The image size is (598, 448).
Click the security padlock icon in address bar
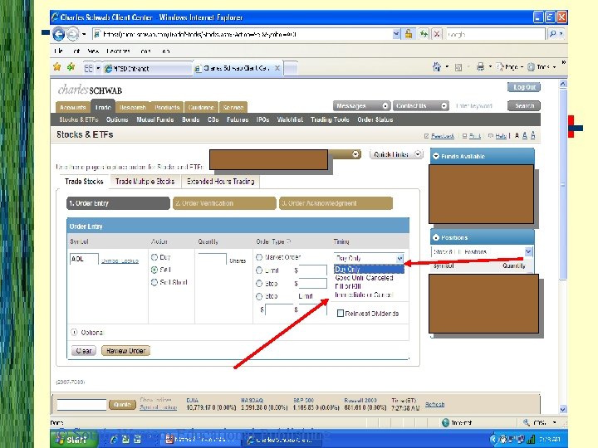pyautogui.click(x=409, y=34)
